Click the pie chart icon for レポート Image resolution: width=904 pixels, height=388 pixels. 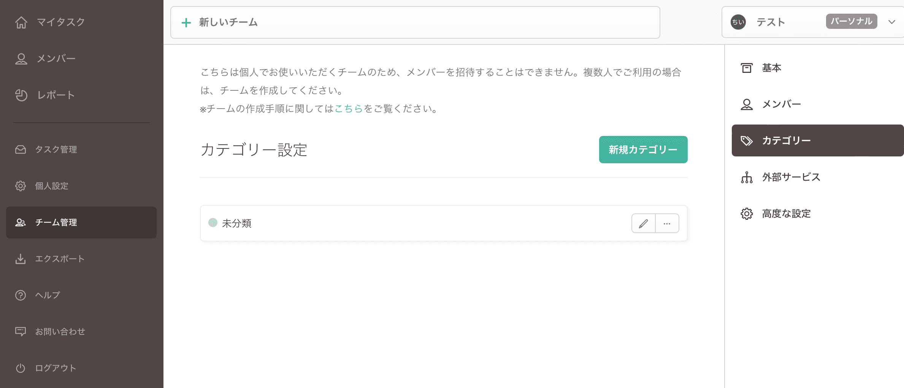point(21,95)
